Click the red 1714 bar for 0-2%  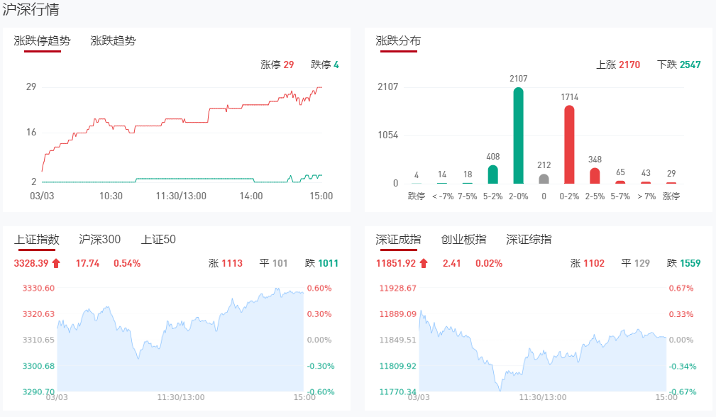(x=569, y=144)
